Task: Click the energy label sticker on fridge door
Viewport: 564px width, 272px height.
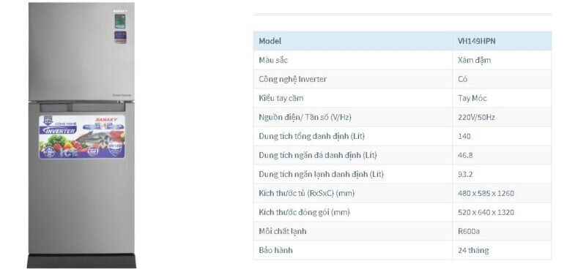Action: coord(120,21)
